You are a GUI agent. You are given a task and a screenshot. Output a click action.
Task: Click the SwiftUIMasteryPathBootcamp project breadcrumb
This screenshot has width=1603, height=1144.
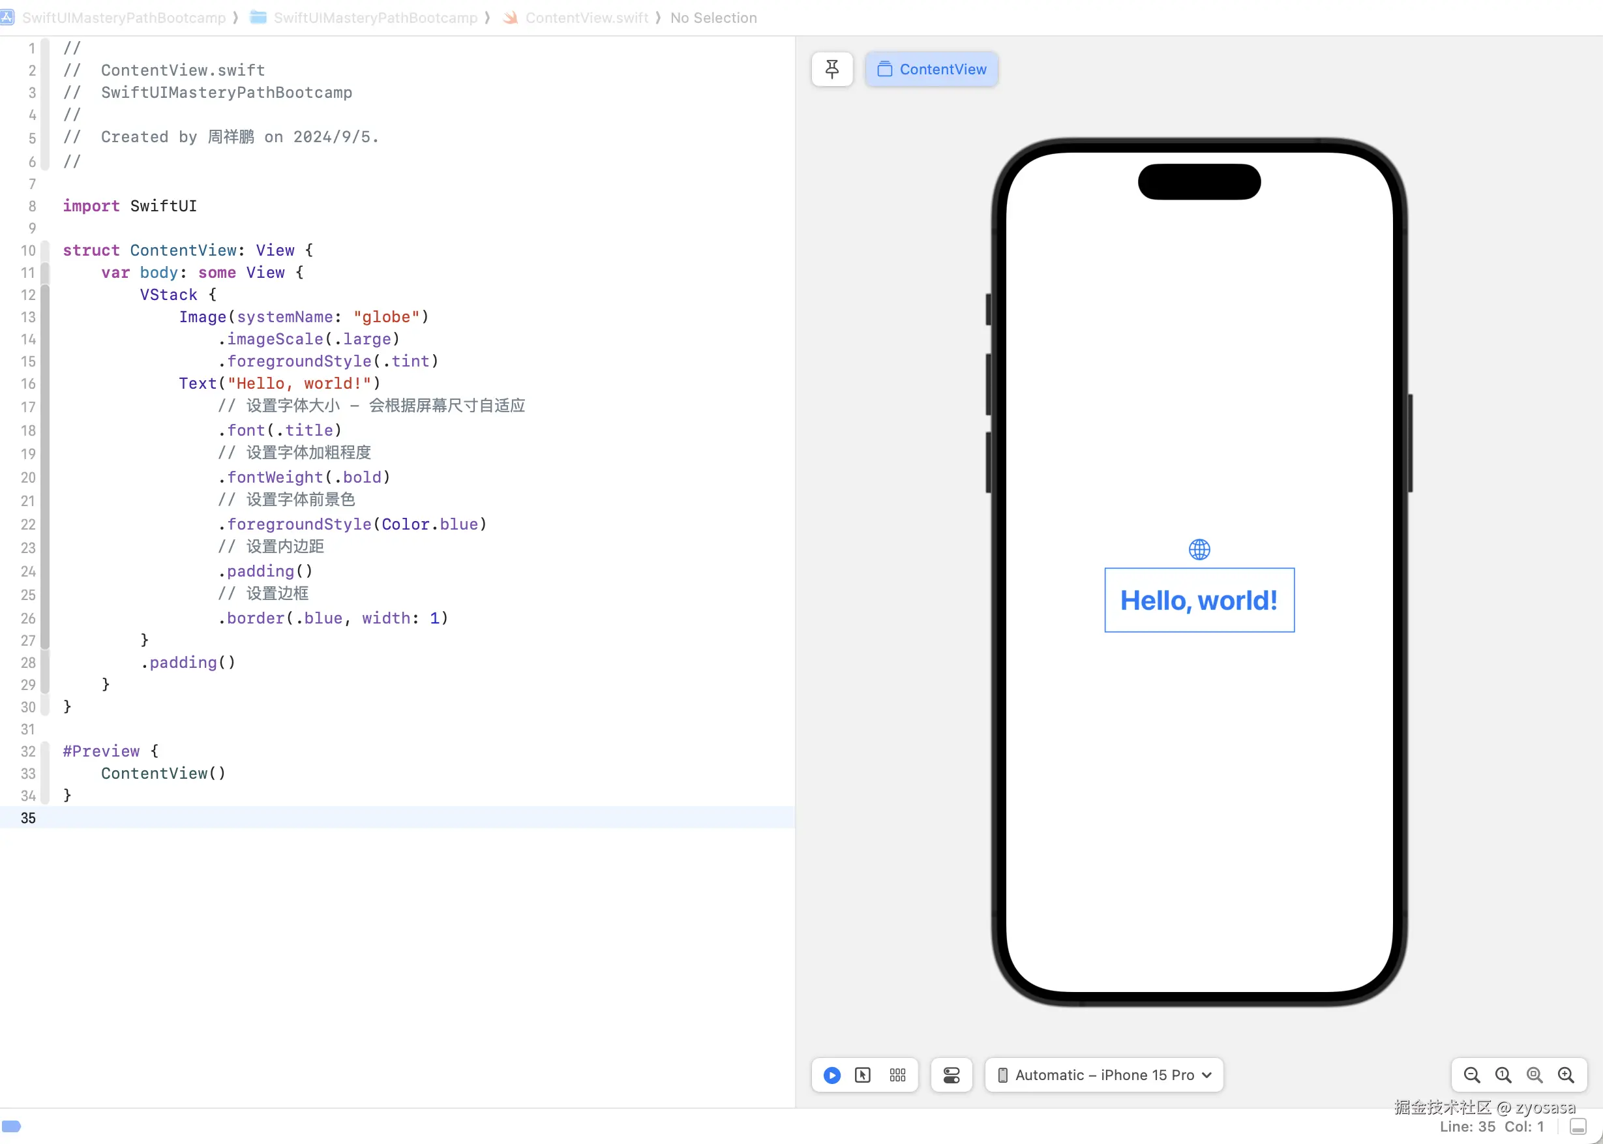point(123,18)
